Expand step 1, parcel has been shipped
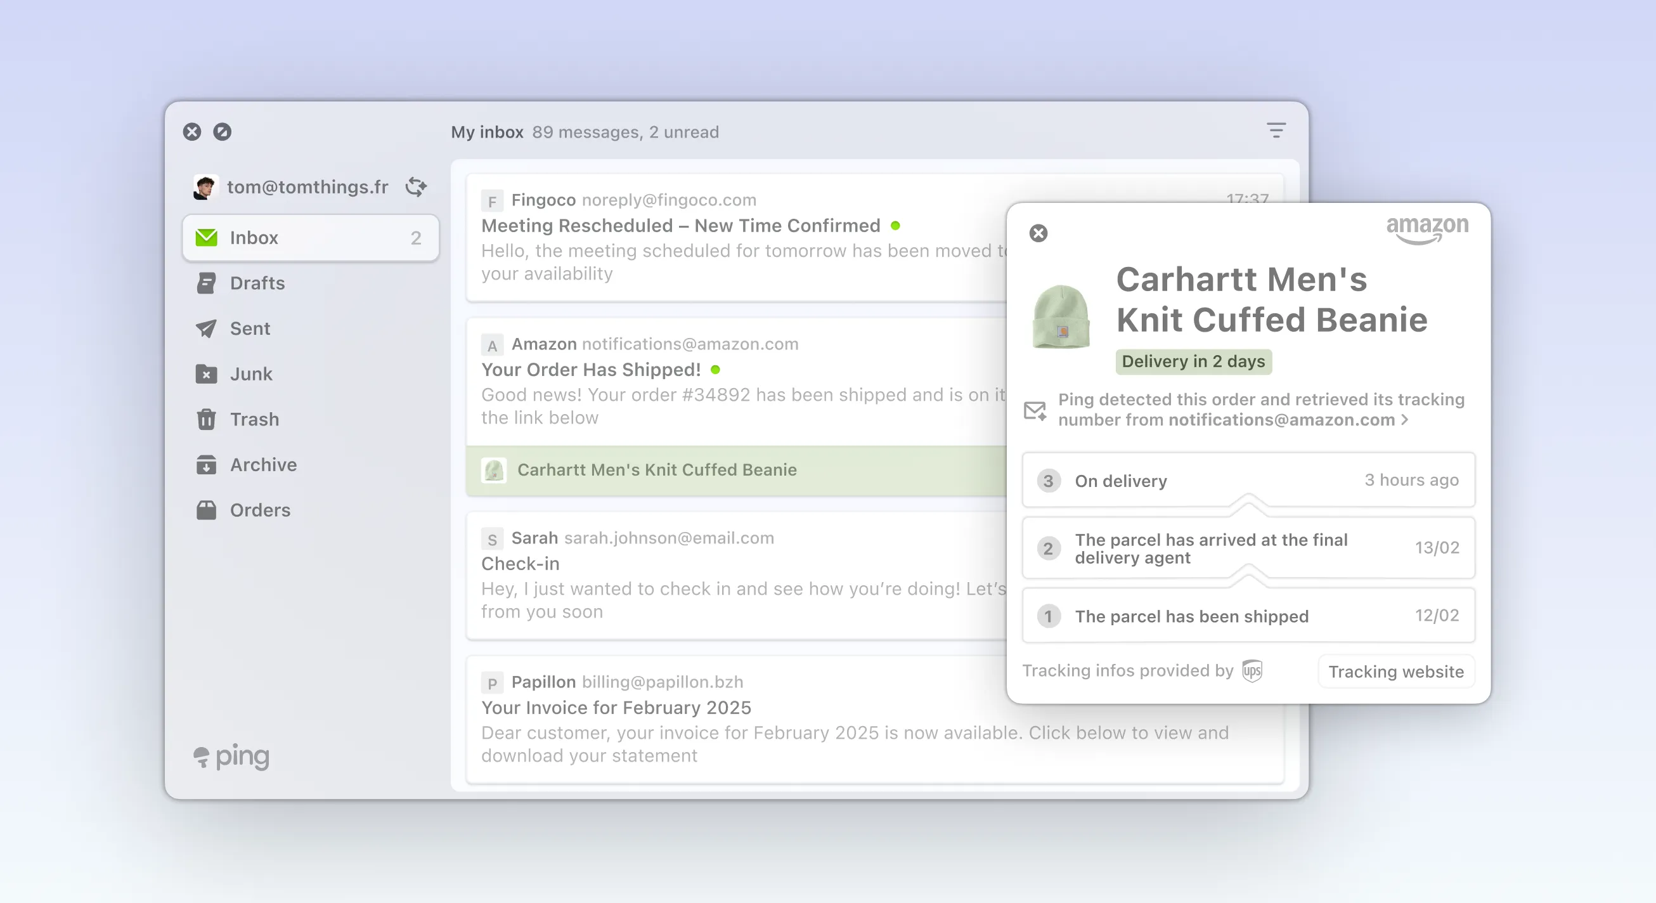The width and height of the screenshot is (1656, 903). [x=1248, y=616]
